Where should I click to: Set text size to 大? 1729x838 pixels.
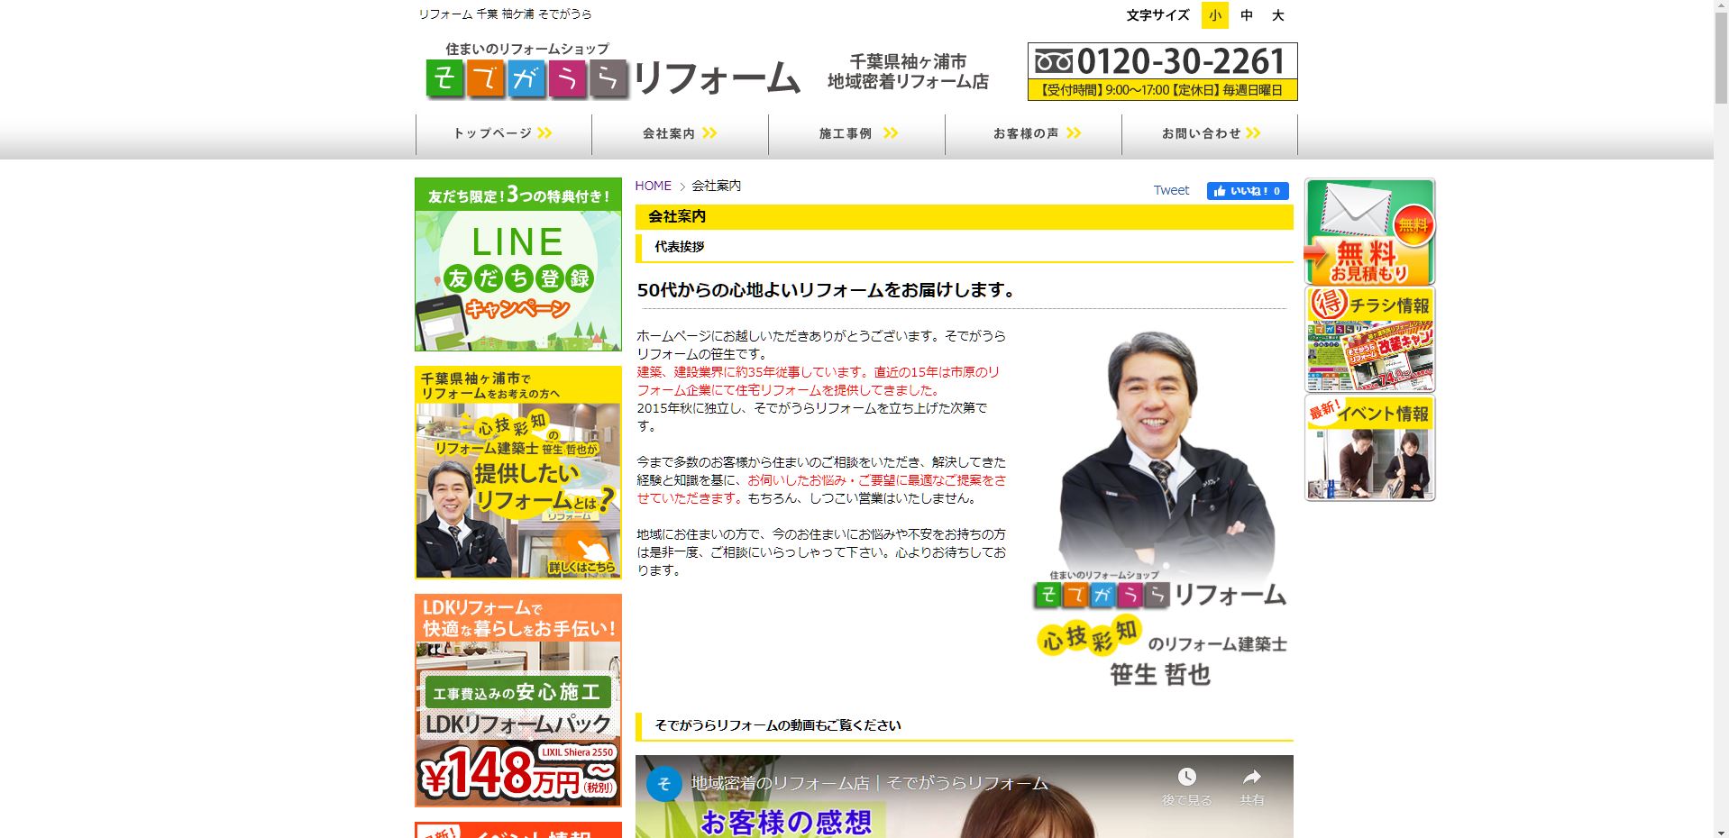tap(1277, 15)
